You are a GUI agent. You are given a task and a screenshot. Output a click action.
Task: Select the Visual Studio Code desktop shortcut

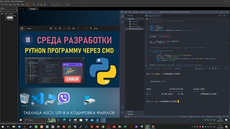(37, 100)
